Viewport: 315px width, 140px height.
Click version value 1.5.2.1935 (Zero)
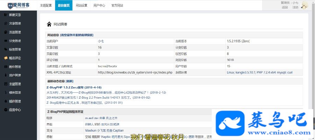coord(238,41)
